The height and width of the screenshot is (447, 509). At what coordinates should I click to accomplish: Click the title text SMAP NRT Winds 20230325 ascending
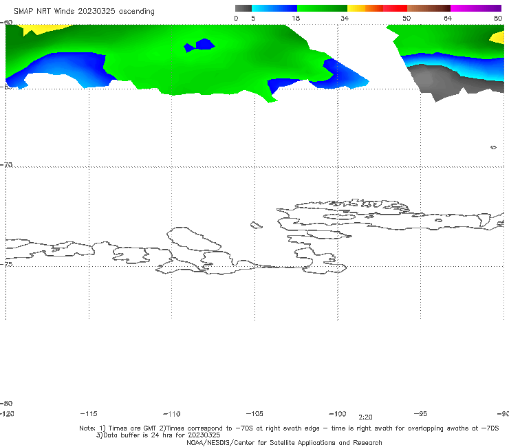(84, 11)
